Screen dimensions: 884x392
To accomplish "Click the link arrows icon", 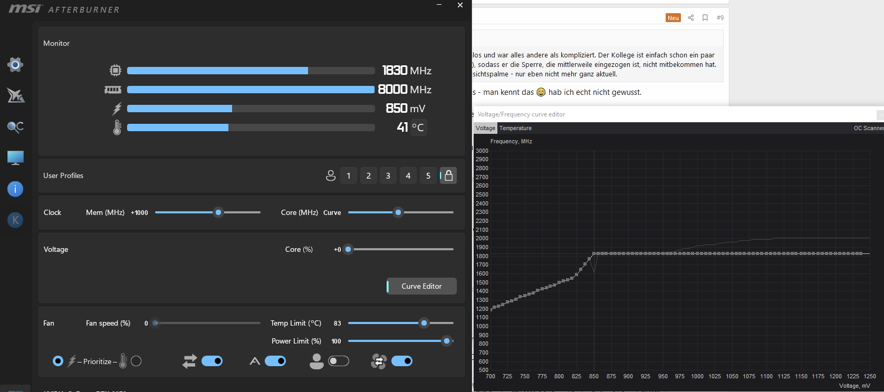I will click(x=189, y=361).
